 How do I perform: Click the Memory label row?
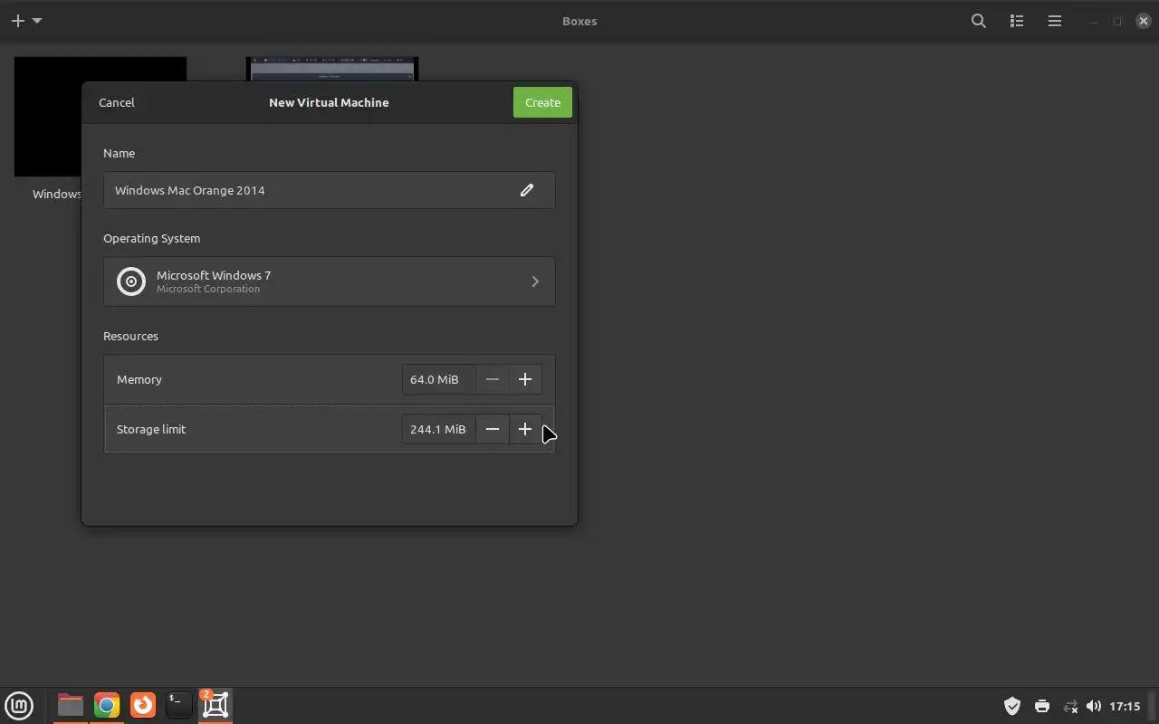coord(329,379)
